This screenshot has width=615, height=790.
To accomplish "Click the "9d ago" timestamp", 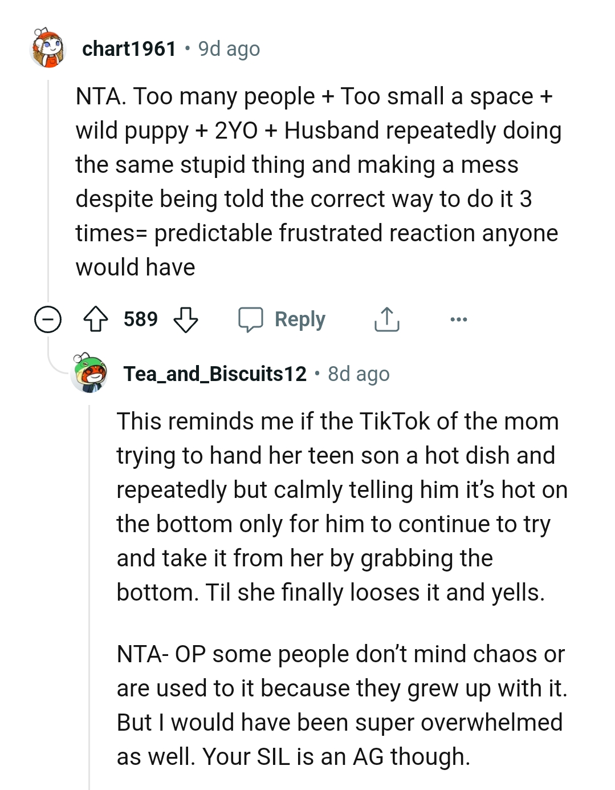I will point(229,49).
